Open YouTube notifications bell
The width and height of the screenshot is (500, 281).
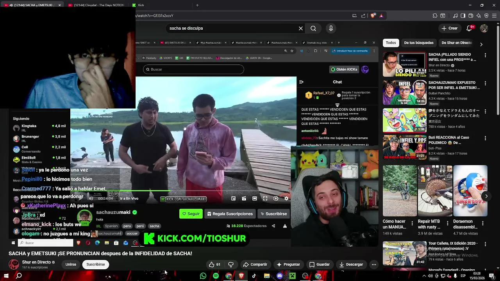(470, 28)
